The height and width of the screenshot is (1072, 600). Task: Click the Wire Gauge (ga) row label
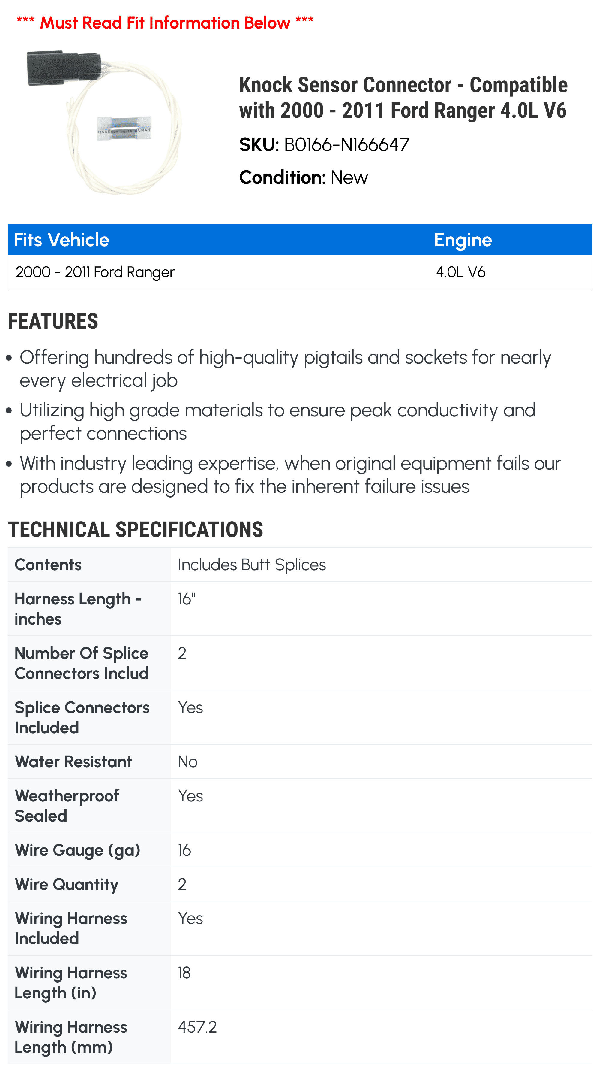pos(78,850)
